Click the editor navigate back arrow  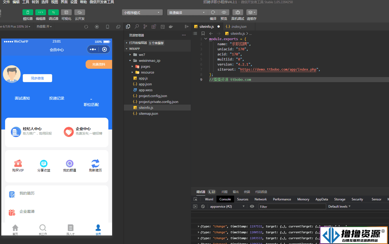click(x=211, y=33)
